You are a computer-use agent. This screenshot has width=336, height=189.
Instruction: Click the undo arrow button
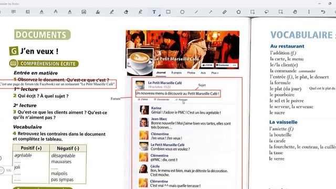pos(323,12)
